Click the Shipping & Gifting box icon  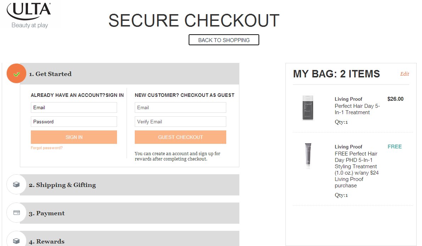pyautogui.click(x=16, y=184)
